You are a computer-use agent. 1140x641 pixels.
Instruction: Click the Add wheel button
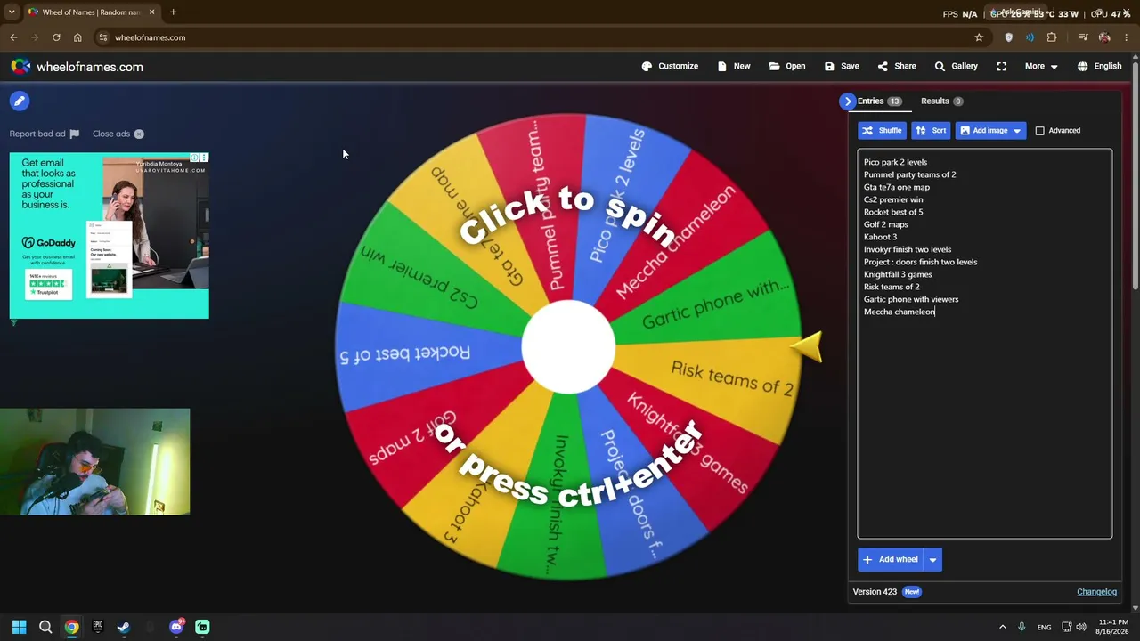point(890,559)
